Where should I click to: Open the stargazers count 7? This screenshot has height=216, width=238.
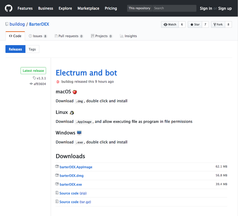tap(205, 25)
